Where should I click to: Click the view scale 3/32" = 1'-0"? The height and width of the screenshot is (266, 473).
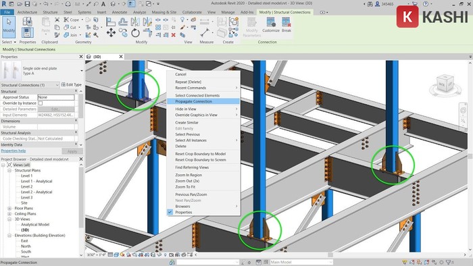point(96,255)
